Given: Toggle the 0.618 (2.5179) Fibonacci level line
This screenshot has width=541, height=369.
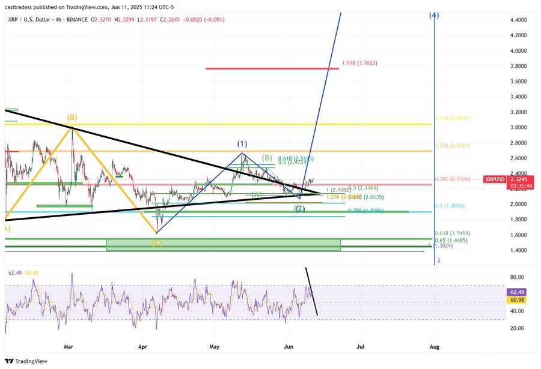Looking at the screenshot, I should 297,159.
